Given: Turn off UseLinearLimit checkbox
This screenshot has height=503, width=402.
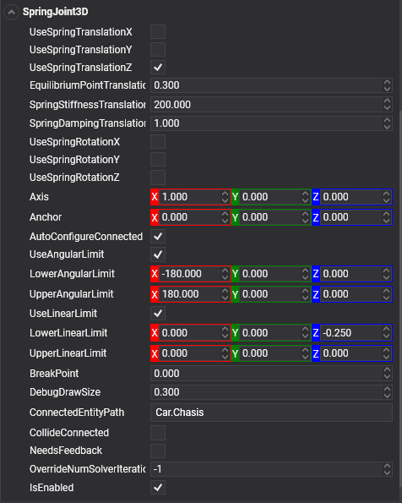Looking at the screenshot, I should [x=158, y=314].
